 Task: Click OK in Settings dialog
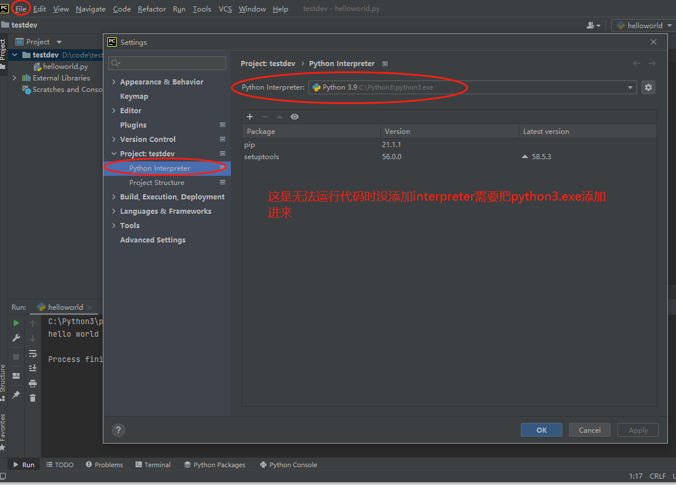point(542,430)
